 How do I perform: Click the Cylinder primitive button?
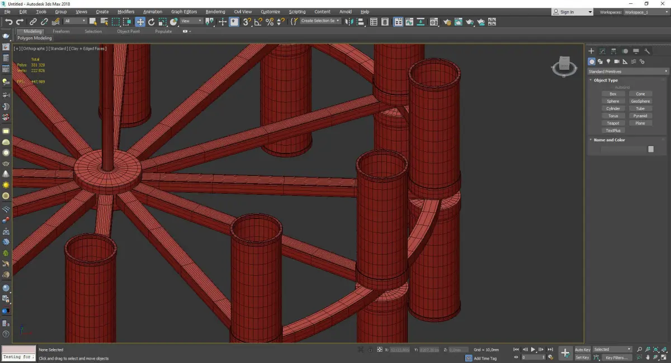613,109
